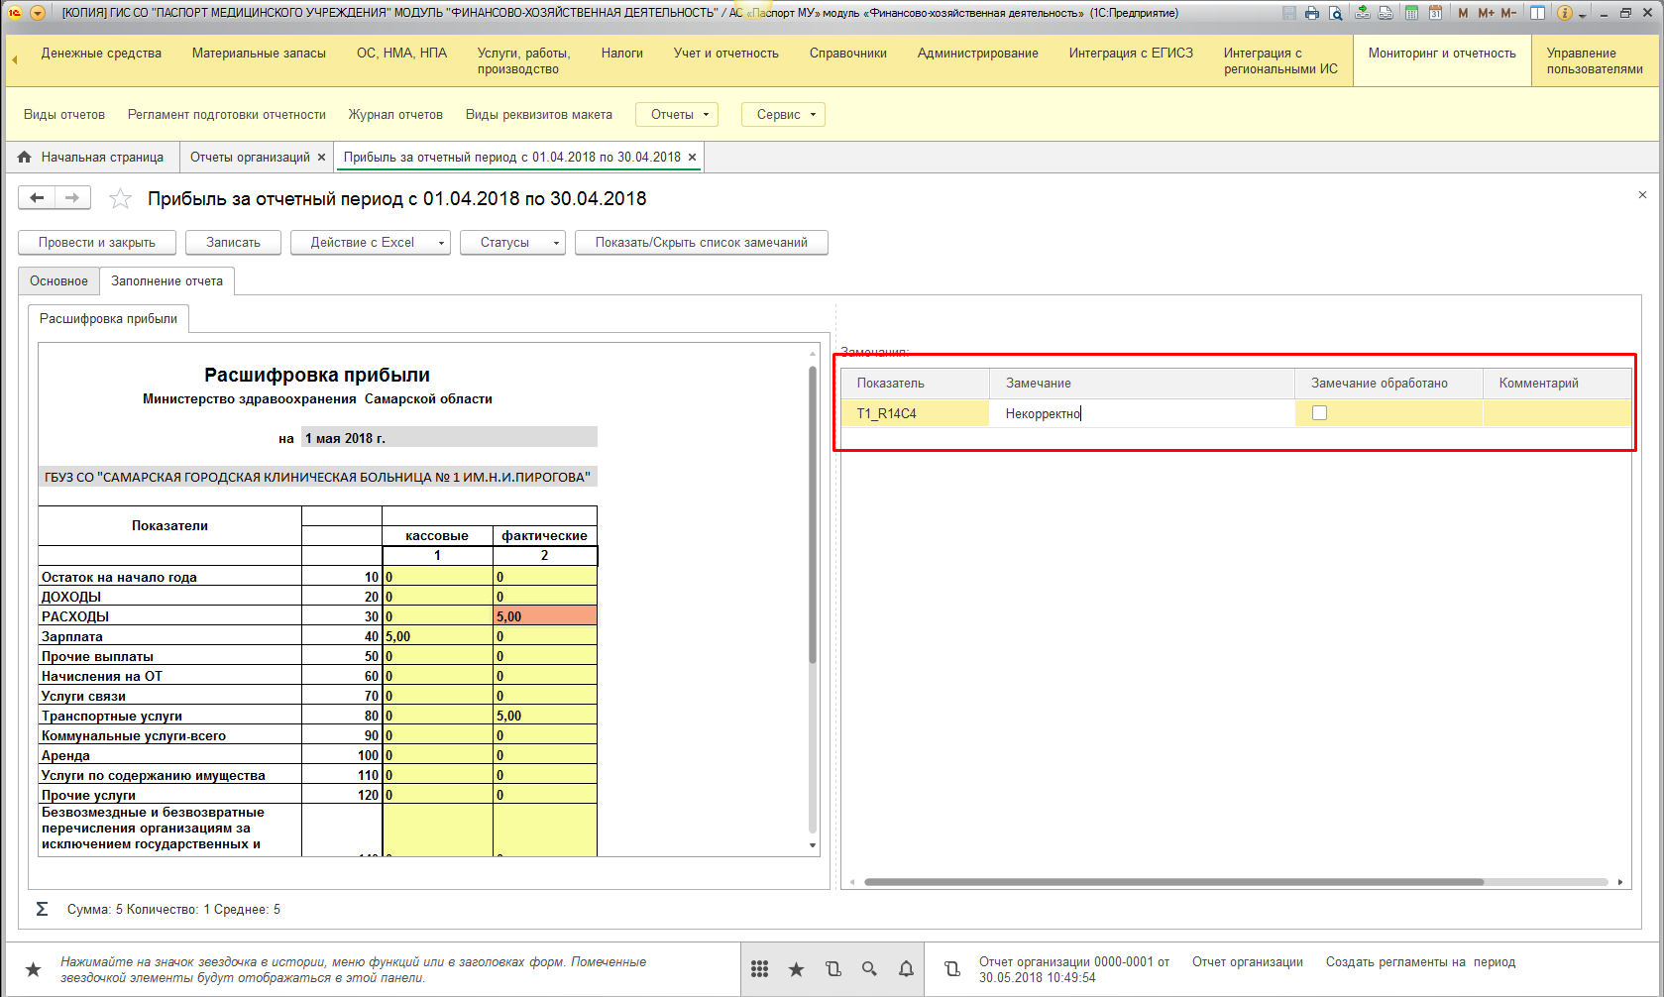1664x997 pixels.
Task: Open the calendar icon in title bar
Action: pyautogui.click(x=1435, y=13)
